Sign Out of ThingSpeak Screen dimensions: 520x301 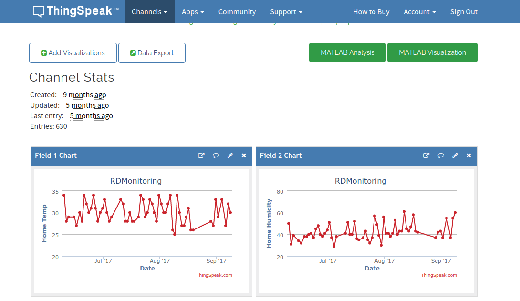pos(464,12)
